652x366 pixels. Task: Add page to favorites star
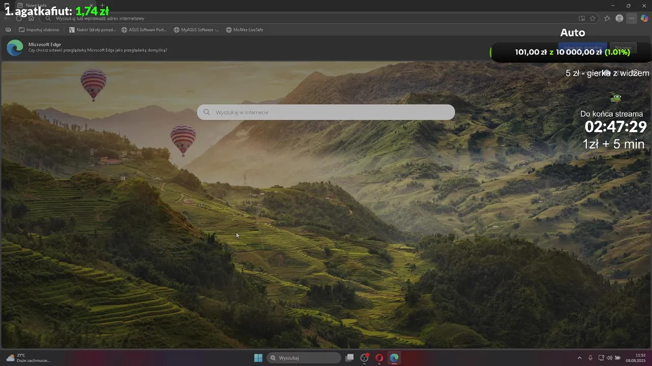coord(593,18)
